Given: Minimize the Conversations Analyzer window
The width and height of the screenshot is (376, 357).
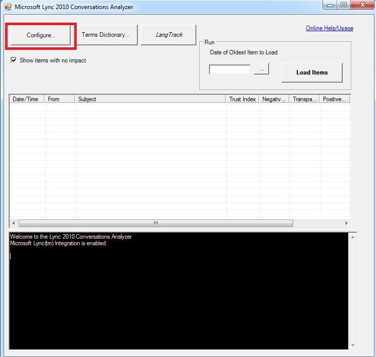Looking at the screenshot, I should (330, 5).
